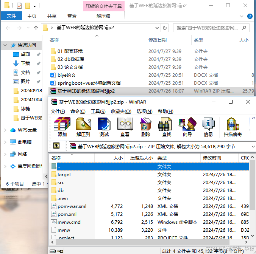256x254 pixels.
Task: Switch to the Extract (解压缩) ribbon tab
Action: tap(103, 16)
